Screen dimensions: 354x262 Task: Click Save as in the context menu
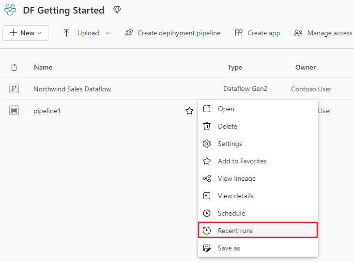point(229,248)
